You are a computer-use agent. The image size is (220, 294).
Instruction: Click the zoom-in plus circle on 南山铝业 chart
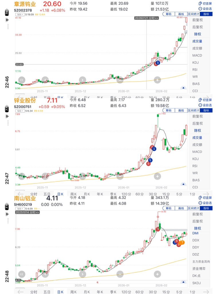pos(158,274)
